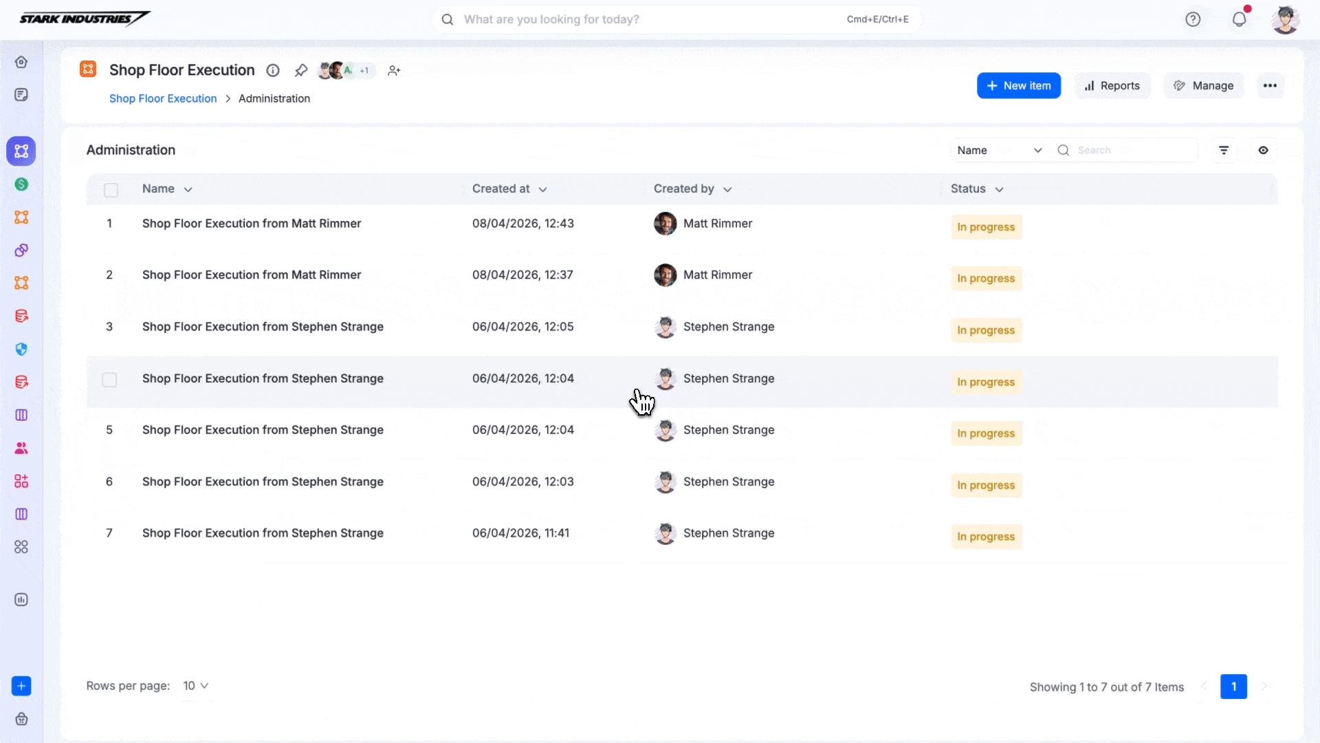
Task: Check the box on the fourth row
Action: click(109, 380)
